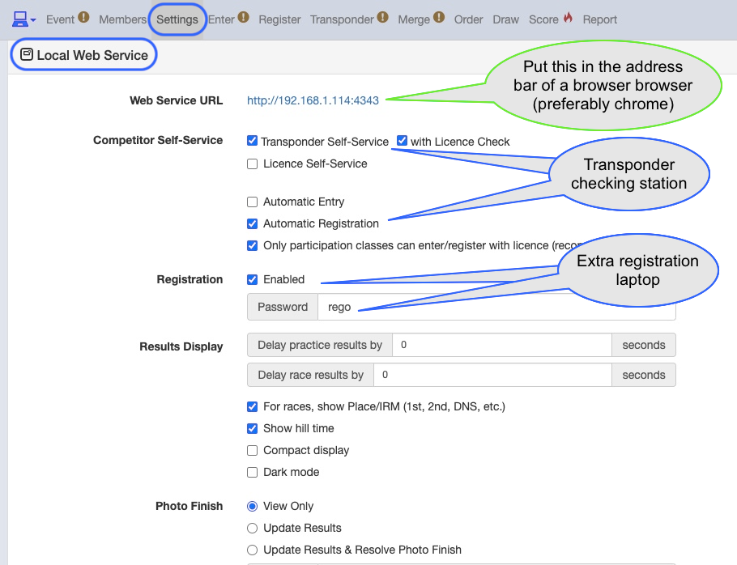
Task: Open the laptop icon dropdown menu
Action: (x=23, y=19)
